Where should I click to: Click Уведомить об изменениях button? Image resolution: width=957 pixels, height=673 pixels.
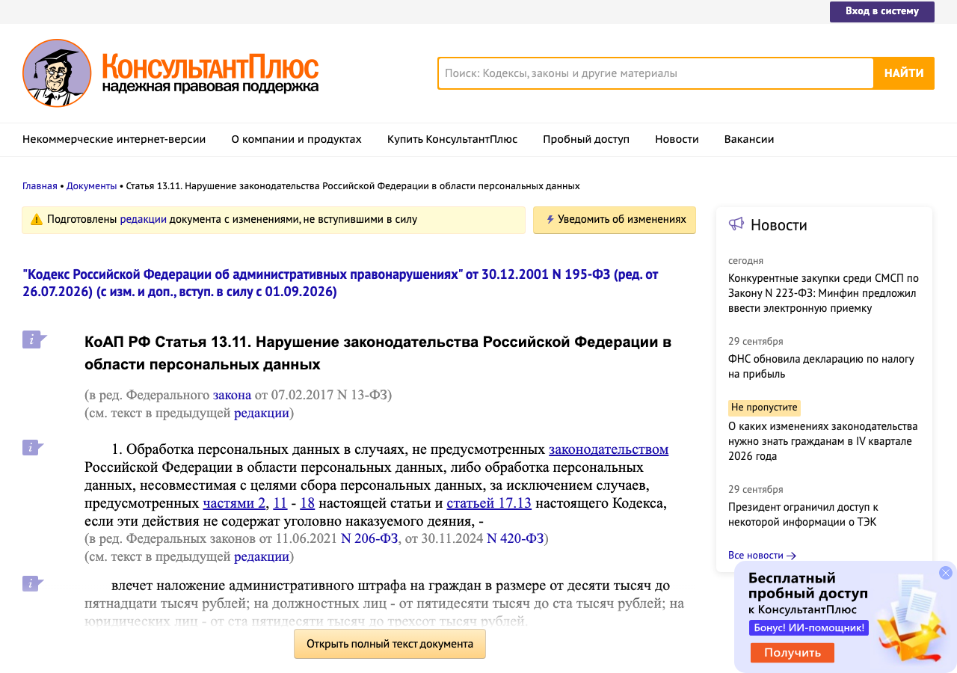point(615,220)
